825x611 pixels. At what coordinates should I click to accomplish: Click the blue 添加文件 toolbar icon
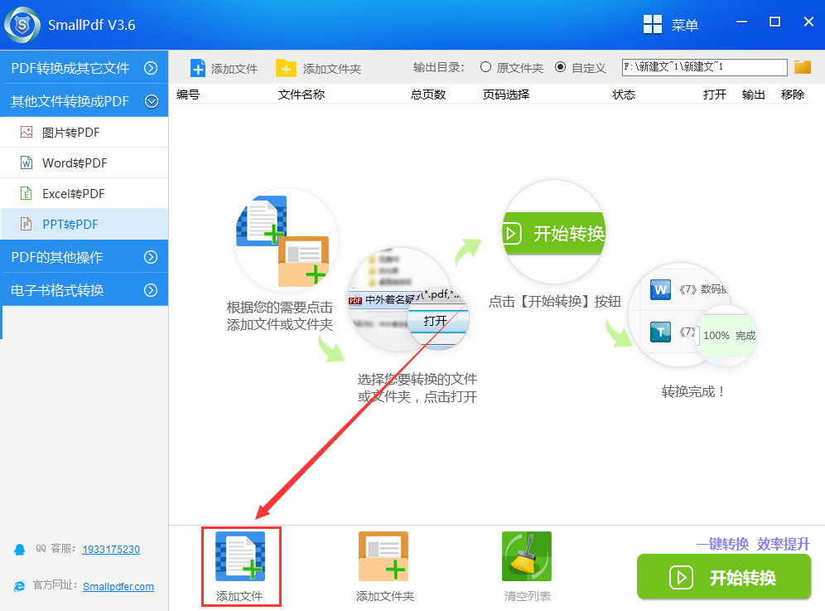(198, 69)
